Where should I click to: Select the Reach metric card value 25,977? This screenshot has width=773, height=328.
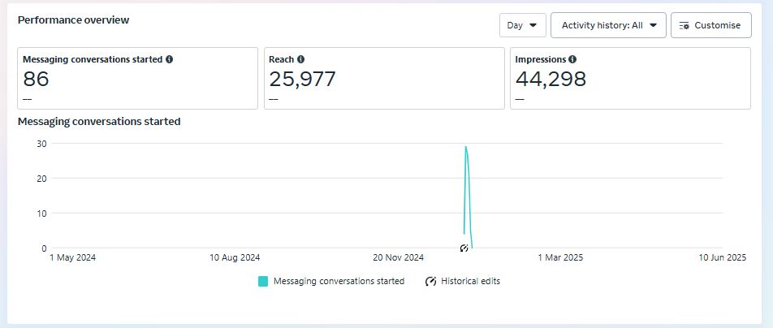(302, 80)
